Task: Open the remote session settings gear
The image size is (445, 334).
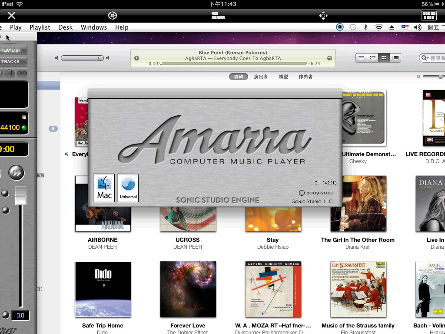Action: 113,15
